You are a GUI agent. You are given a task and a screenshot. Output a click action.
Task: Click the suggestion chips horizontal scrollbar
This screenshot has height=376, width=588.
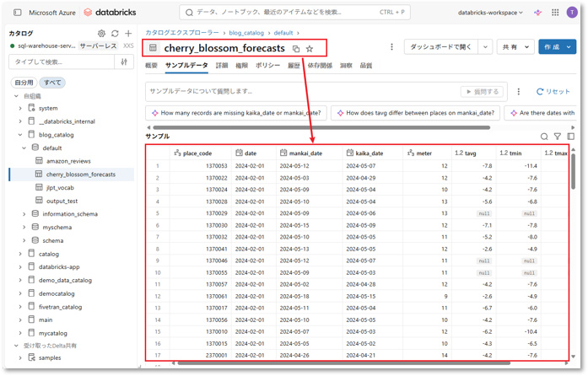point(321,127)
